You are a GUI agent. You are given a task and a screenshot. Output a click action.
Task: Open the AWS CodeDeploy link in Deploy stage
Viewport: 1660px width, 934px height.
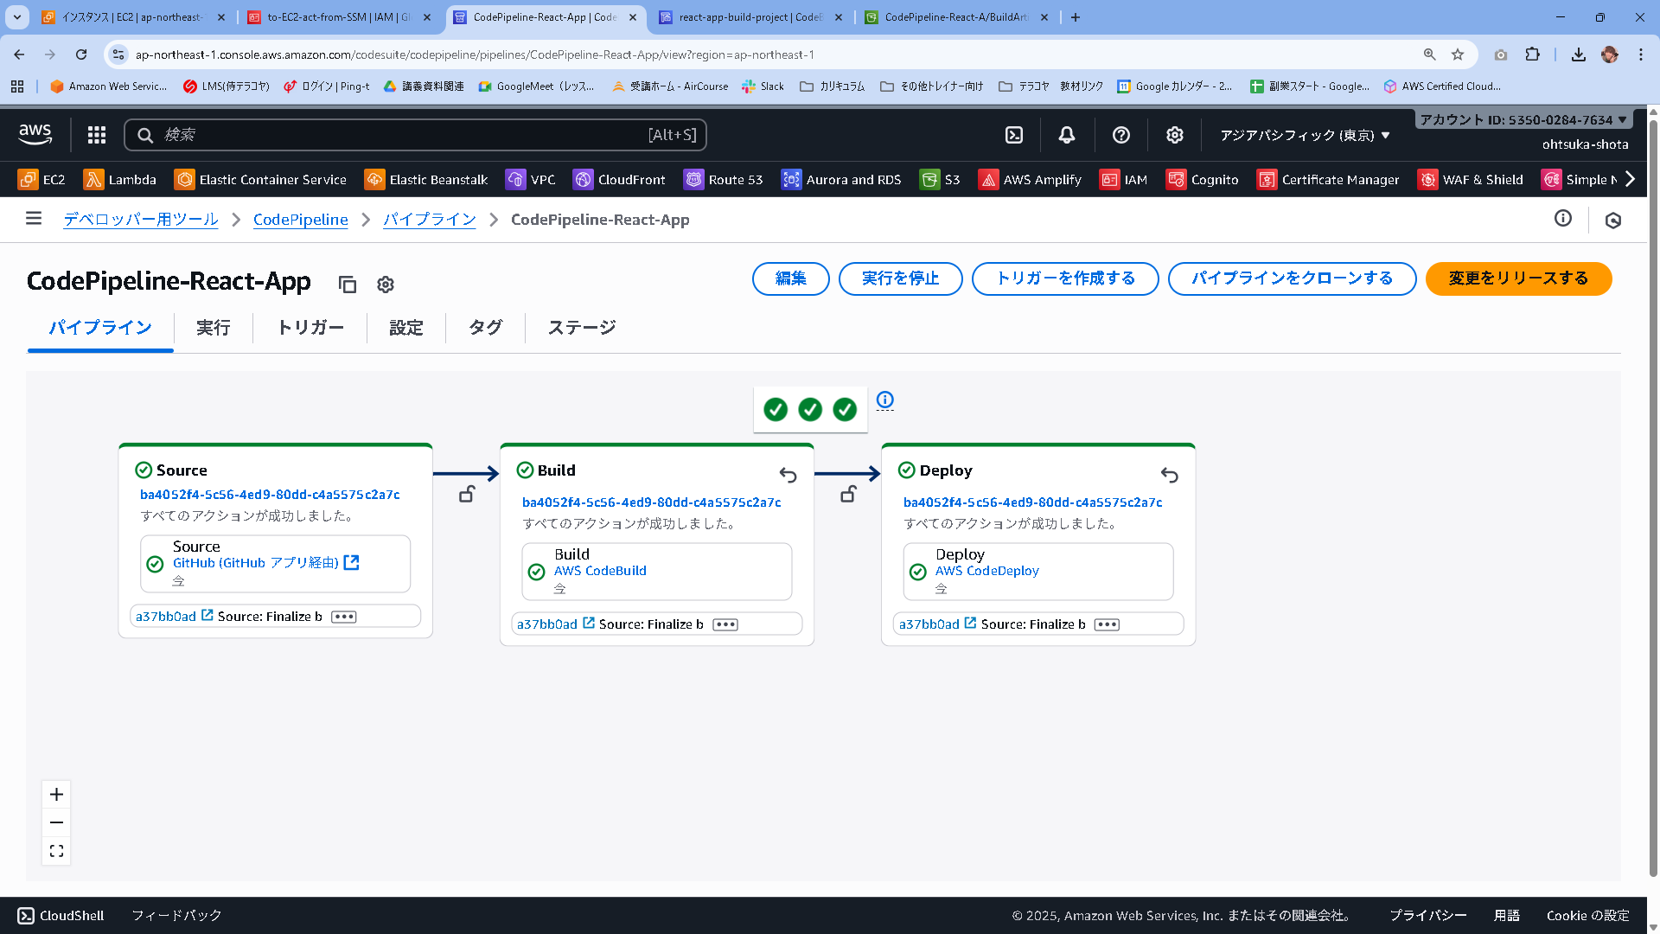[986, 571]
